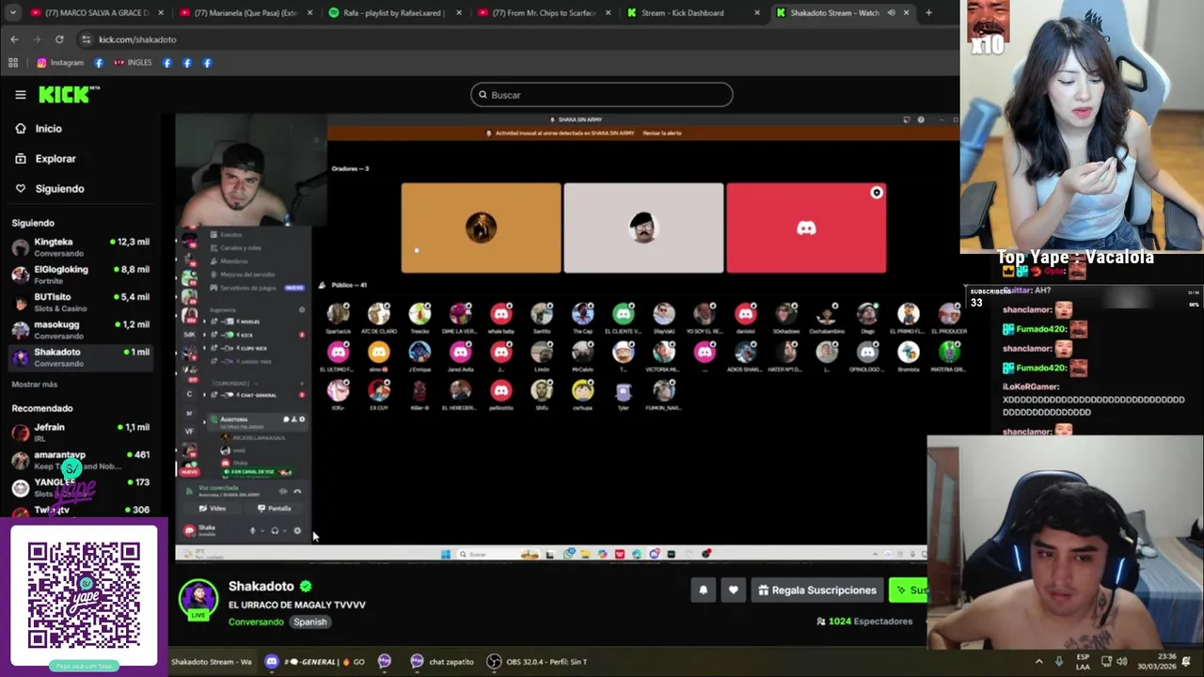Open ESP LAA language switcher
The height and width of the screenshot is (677, 1204).
tap(1083, 662)
